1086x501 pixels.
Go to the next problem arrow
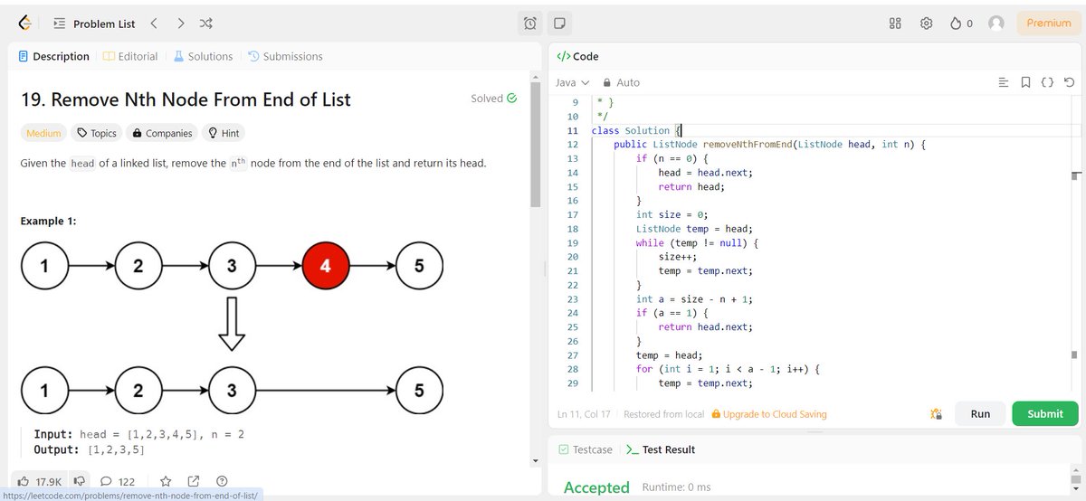tap(180, 24)
